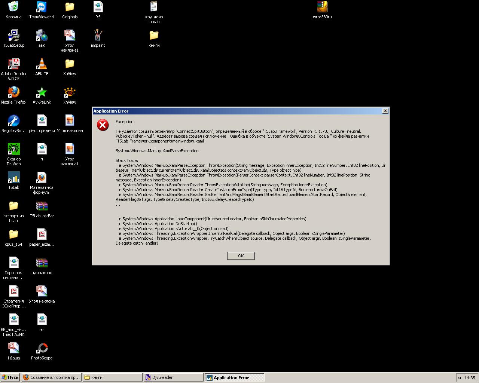Select the cpuz_154 folder icon
Screen dimensions: 479x383
pos(13,238)
